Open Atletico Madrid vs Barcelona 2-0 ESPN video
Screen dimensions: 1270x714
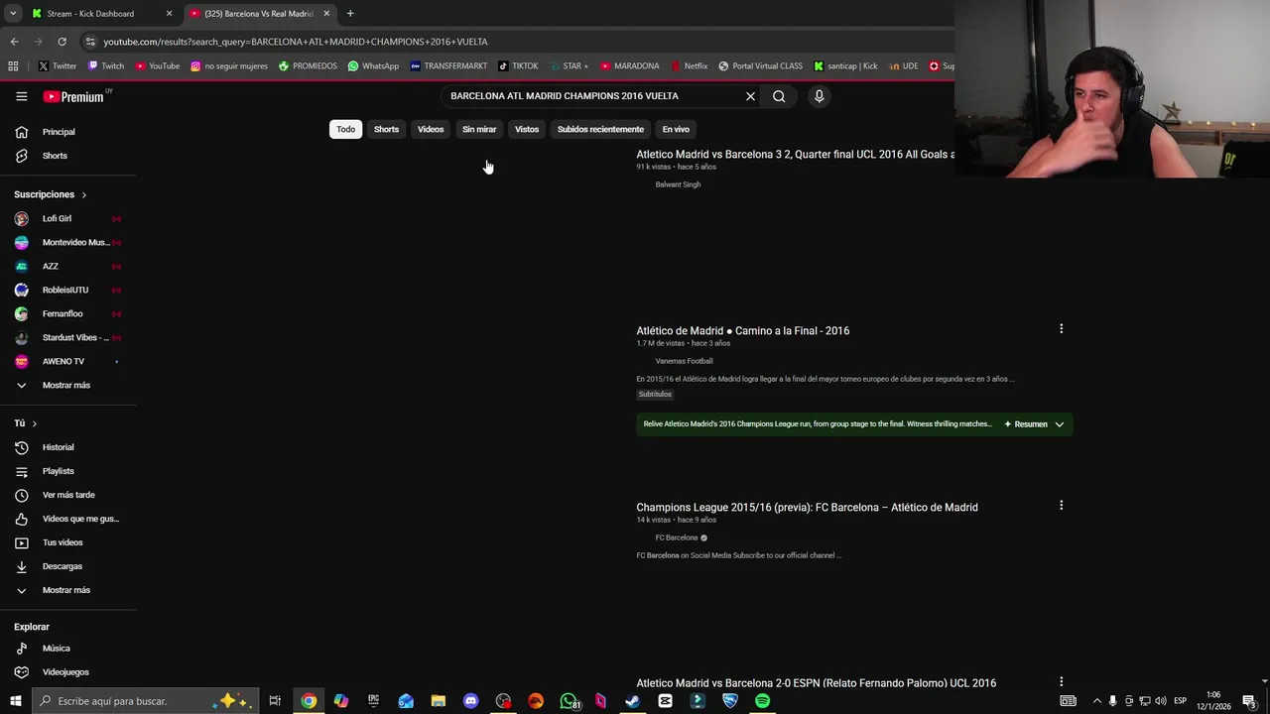pos(816,683)
